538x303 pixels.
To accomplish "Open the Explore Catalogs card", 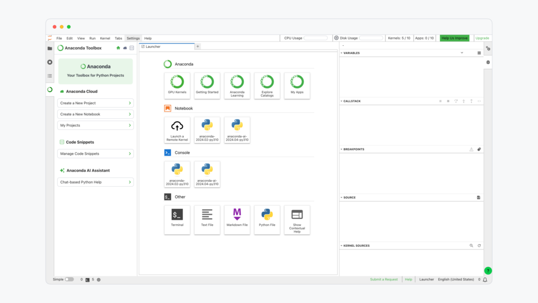I will (267, 86).
